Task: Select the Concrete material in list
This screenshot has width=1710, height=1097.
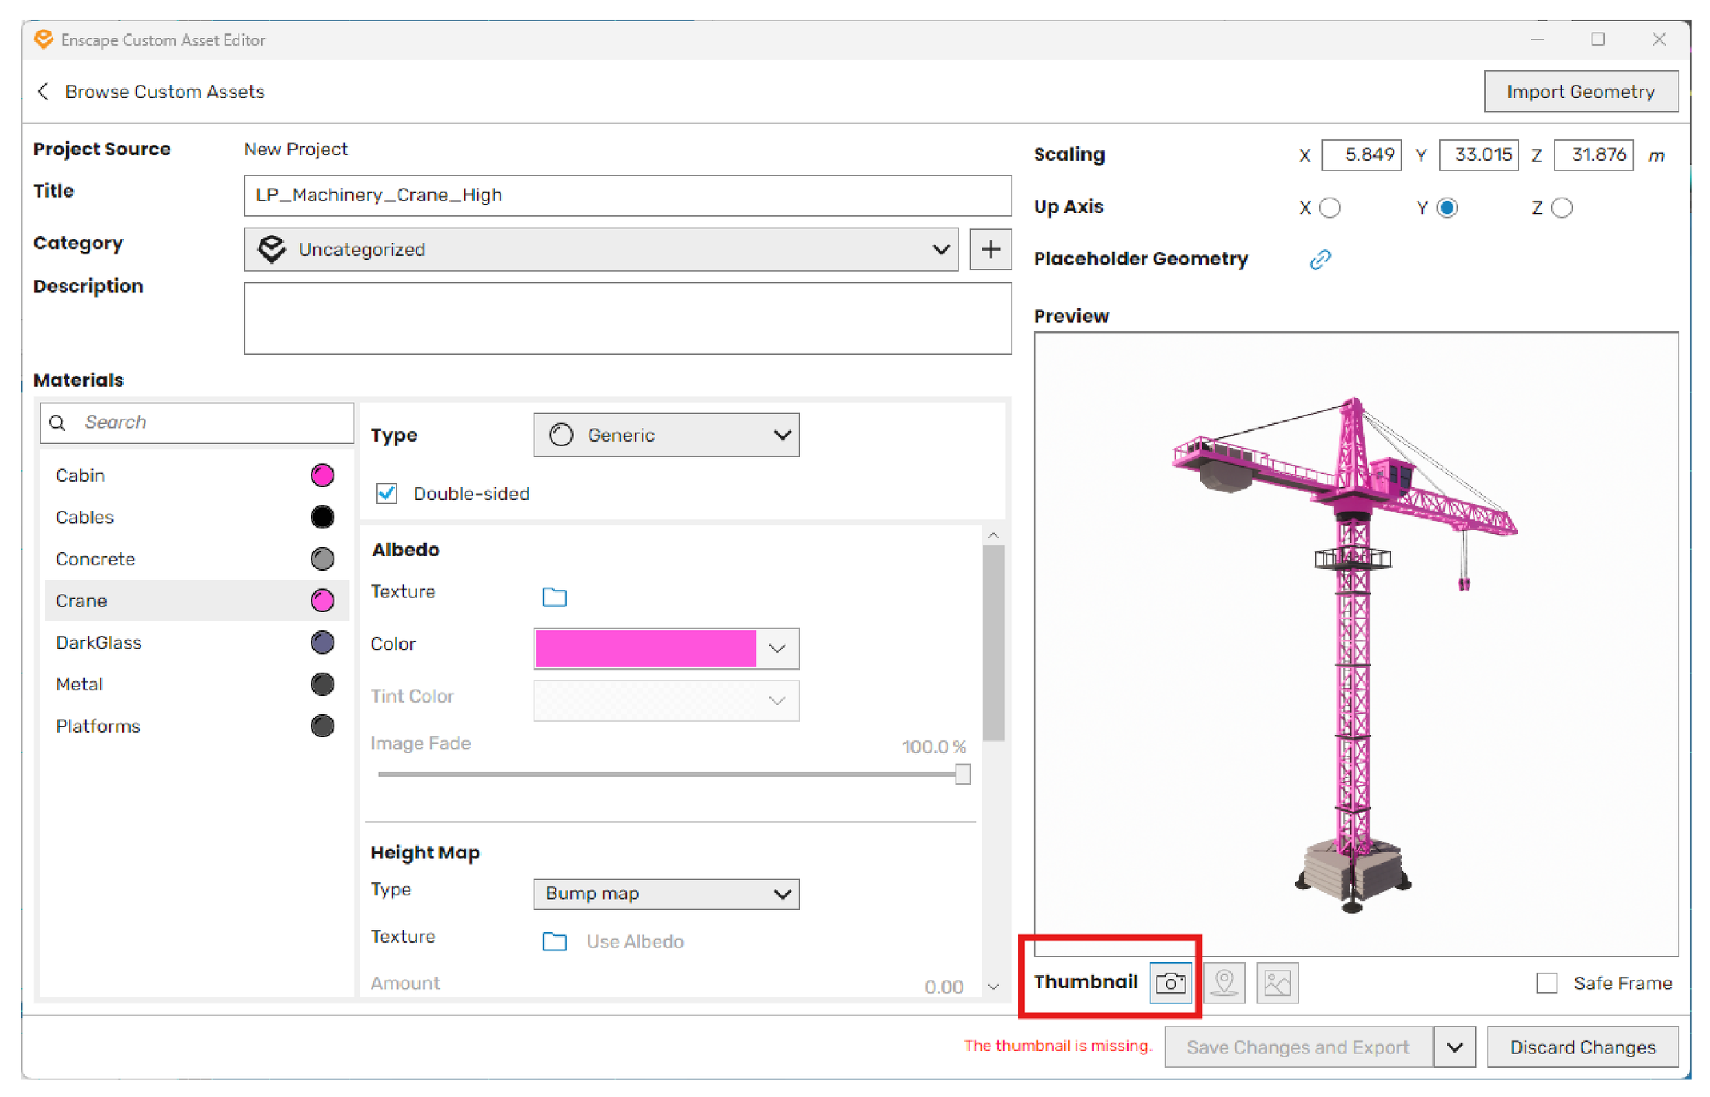Action: click(96, 559)
